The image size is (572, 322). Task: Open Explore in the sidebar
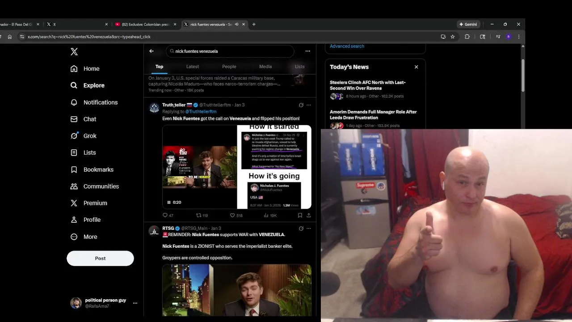[x=88, y=85]
